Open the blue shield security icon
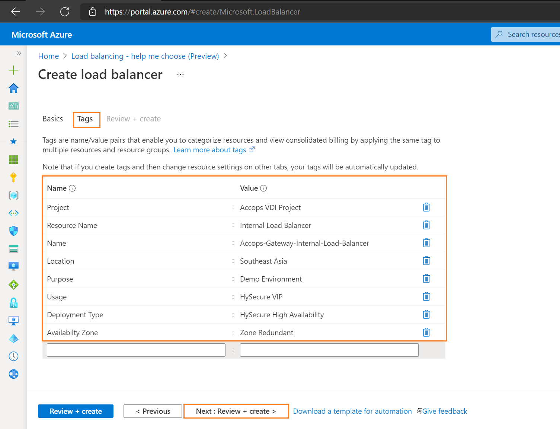 13,231
